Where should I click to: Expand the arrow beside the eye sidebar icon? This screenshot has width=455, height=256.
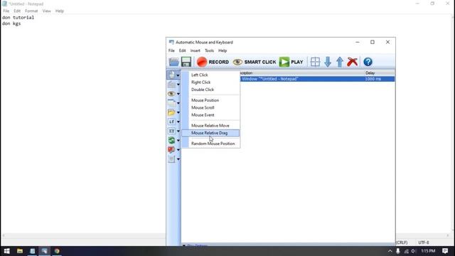pyautogui.click(x=178, y=94)
